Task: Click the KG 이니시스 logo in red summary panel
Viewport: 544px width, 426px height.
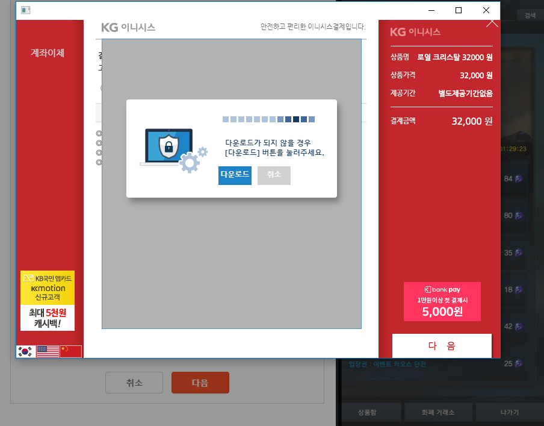Action: (x=415, y=32)
